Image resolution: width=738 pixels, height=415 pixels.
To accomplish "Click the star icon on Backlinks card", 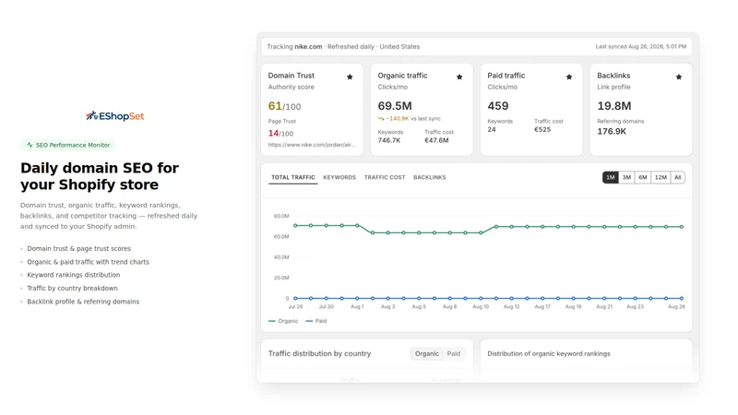I will tap(679, 77).
